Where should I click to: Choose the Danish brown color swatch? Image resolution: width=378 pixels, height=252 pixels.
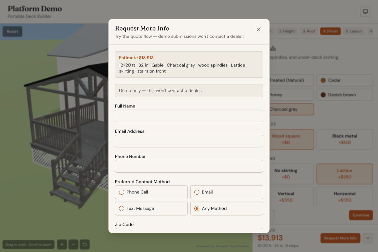pos(345,95)
